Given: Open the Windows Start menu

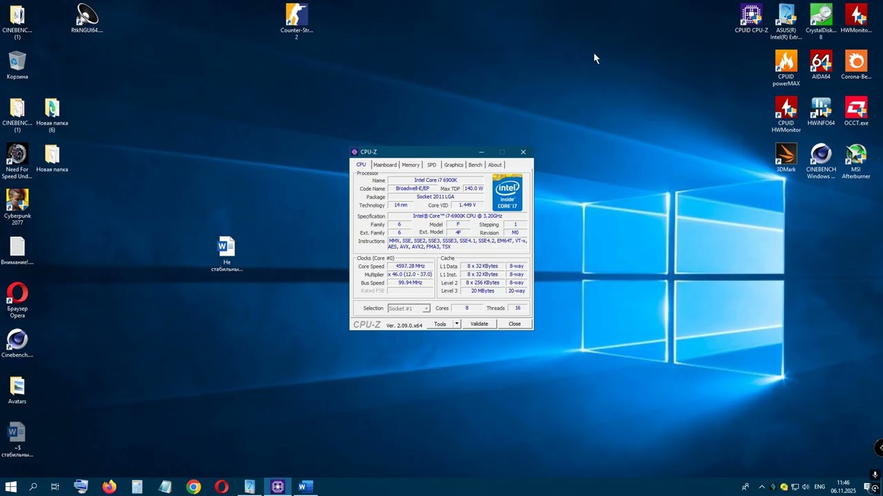Looking at the screenshot, I should tap(11, 487).
